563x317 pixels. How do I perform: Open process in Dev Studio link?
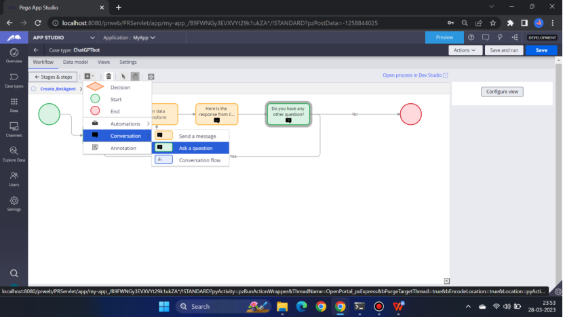[x=415, y=75]
